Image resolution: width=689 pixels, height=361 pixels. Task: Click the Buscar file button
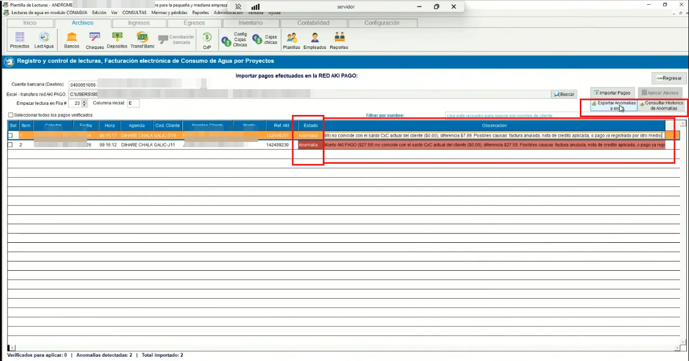tap(564, 94)
